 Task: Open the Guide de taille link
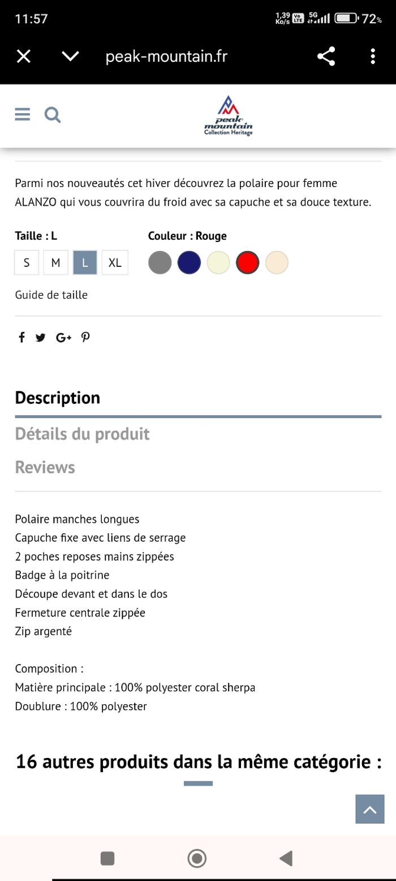51,295
